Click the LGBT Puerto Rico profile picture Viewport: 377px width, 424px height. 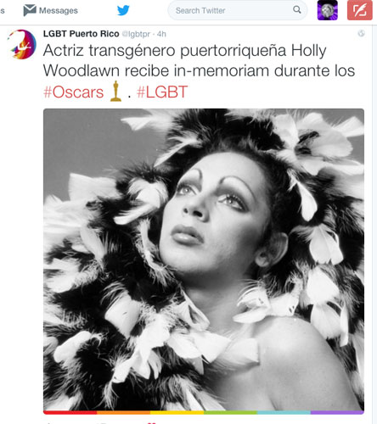click(22, 44)
